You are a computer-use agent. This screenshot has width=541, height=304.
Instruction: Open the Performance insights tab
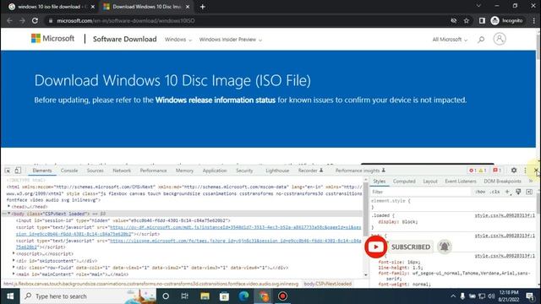tap(360, 171)
